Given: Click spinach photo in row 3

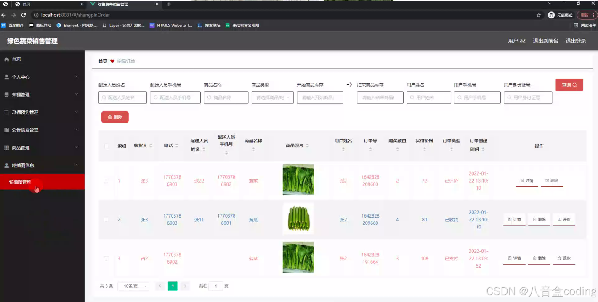Looking at the screenshot, I should pos(298,257).
